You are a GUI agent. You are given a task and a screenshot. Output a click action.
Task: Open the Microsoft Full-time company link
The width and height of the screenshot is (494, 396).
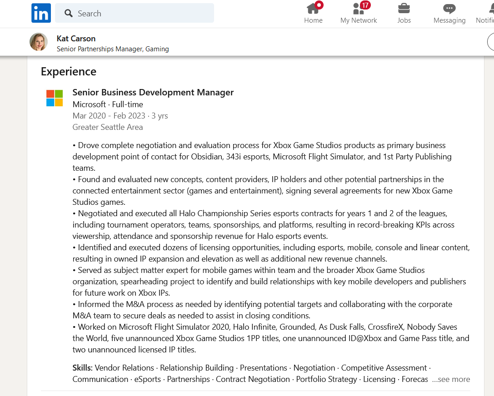(x=108, y=104)
